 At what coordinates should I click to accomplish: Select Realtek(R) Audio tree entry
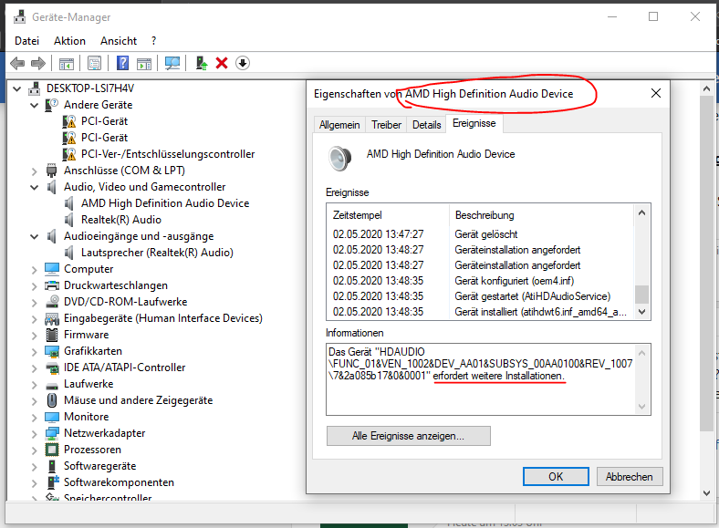pos(121,220)
